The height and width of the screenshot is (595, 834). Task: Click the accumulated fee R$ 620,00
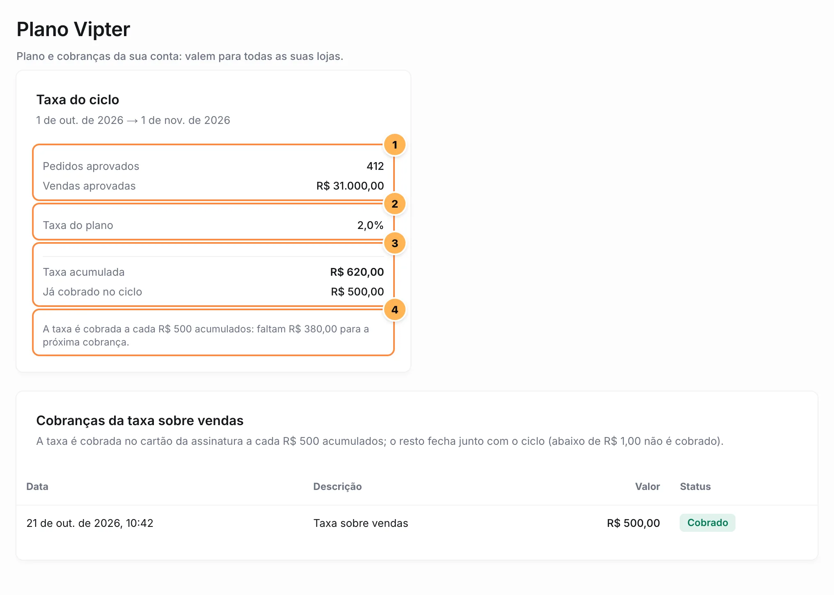(357, 272)
